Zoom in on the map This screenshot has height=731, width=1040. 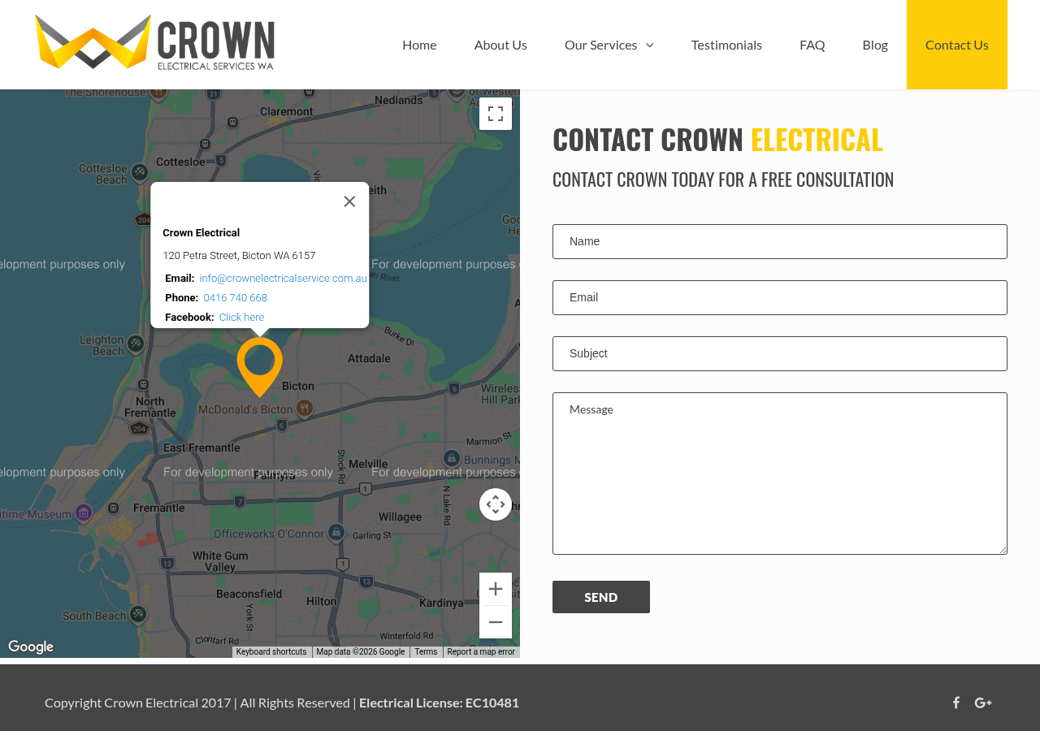click(x=495, y=586)
